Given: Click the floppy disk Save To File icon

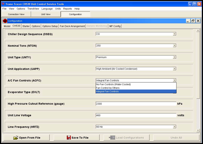Looking at the screenshot, I should pyautogui.click(x=69, y=138).
